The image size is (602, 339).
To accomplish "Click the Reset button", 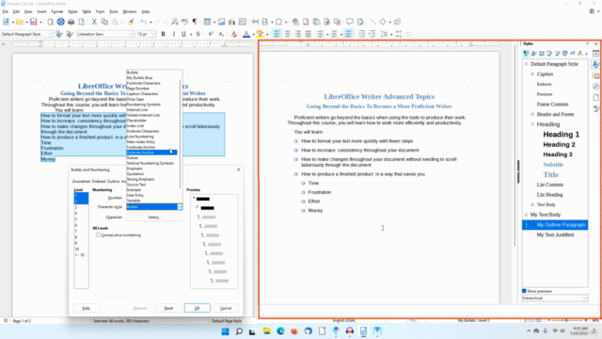I will click(x=168, y=308).
